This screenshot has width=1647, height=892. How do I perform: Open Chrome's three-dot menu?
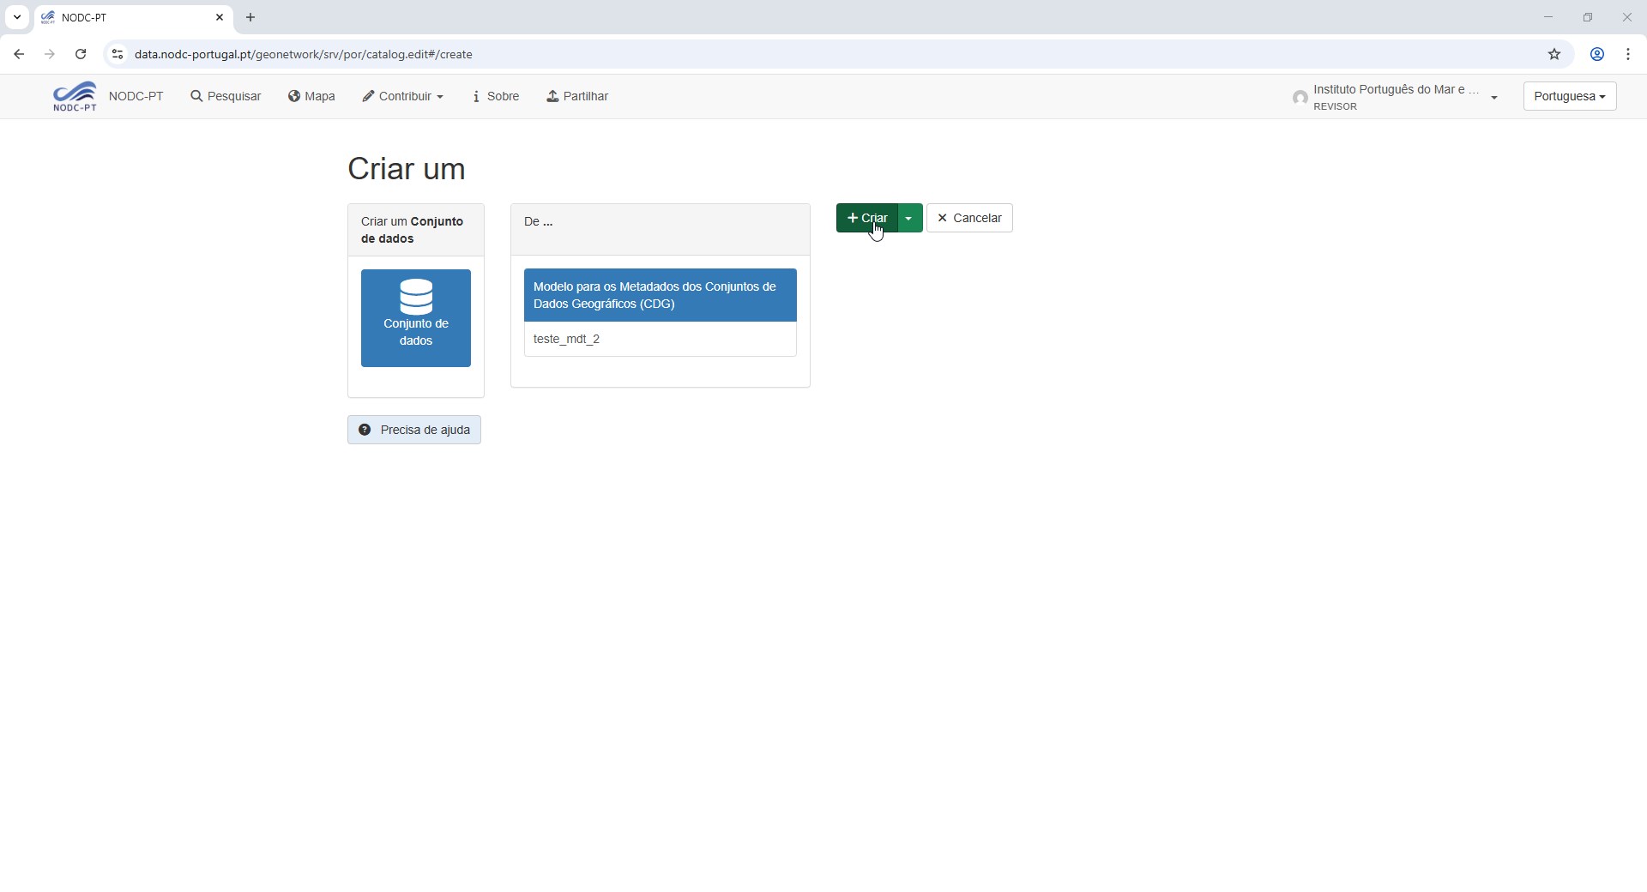pyautogui.click(x=1627, y=54)
